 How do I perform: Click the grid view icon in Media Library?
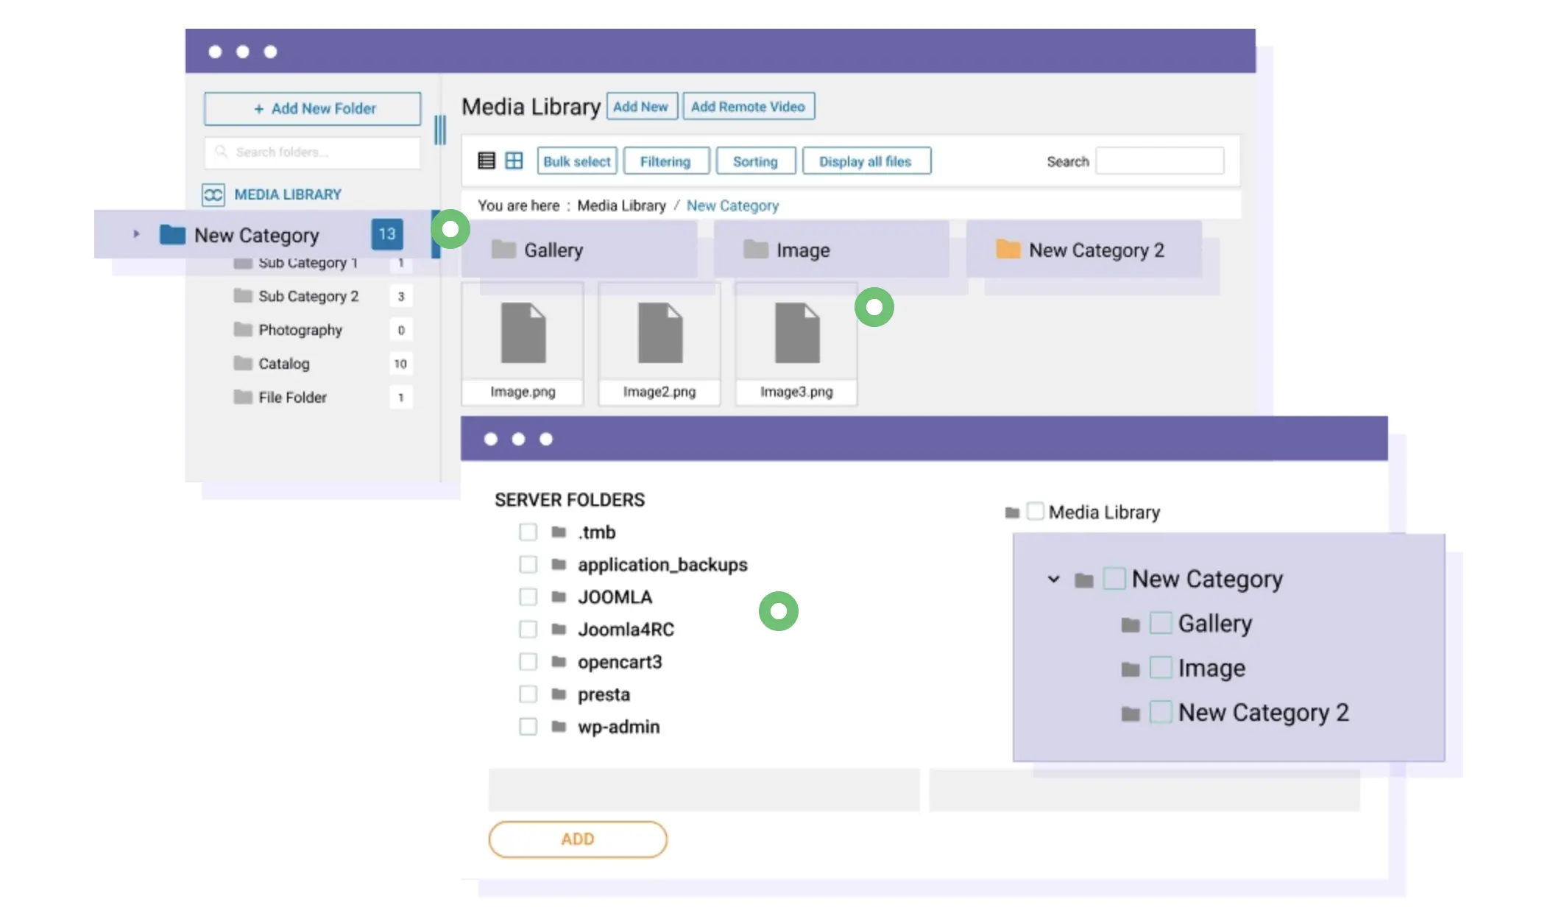(x=513, y=161)
